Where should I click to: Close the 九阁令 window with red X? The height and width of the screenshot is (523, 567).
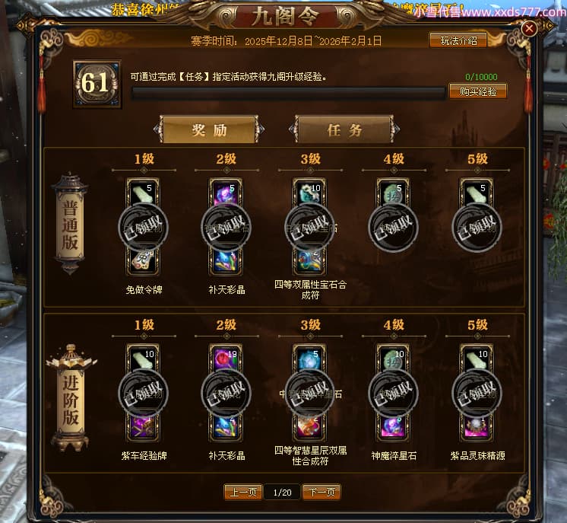tap(530, 28)
